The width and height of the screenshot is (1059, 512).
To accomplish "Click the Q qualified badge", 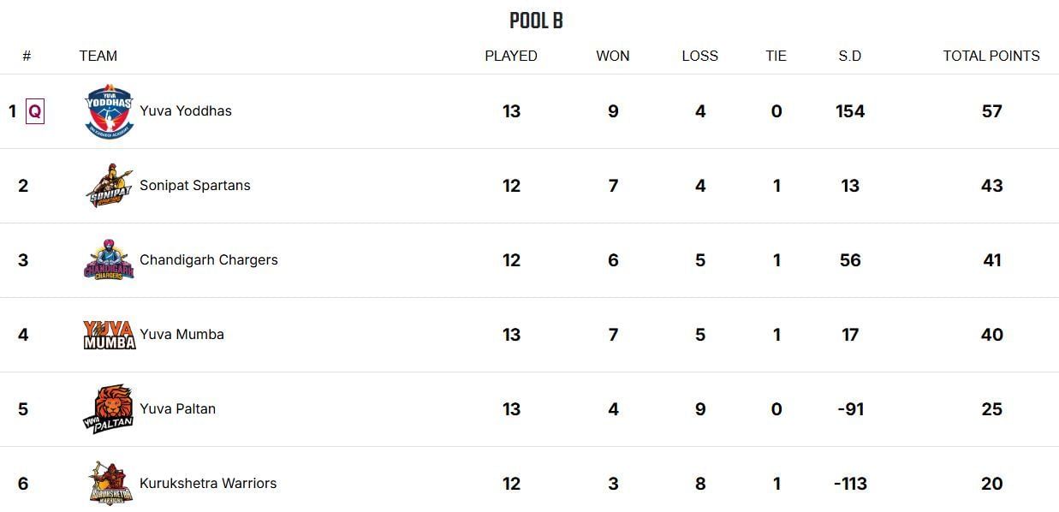I will point(35,111).
